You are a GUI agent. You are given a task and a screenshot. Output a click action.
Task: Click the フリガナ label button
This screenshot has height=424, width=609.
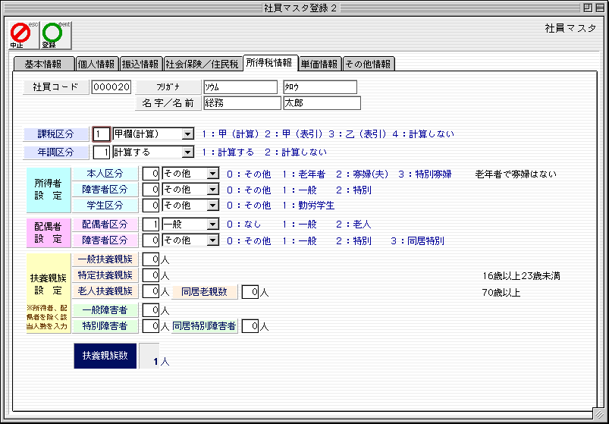click(168, 87)
